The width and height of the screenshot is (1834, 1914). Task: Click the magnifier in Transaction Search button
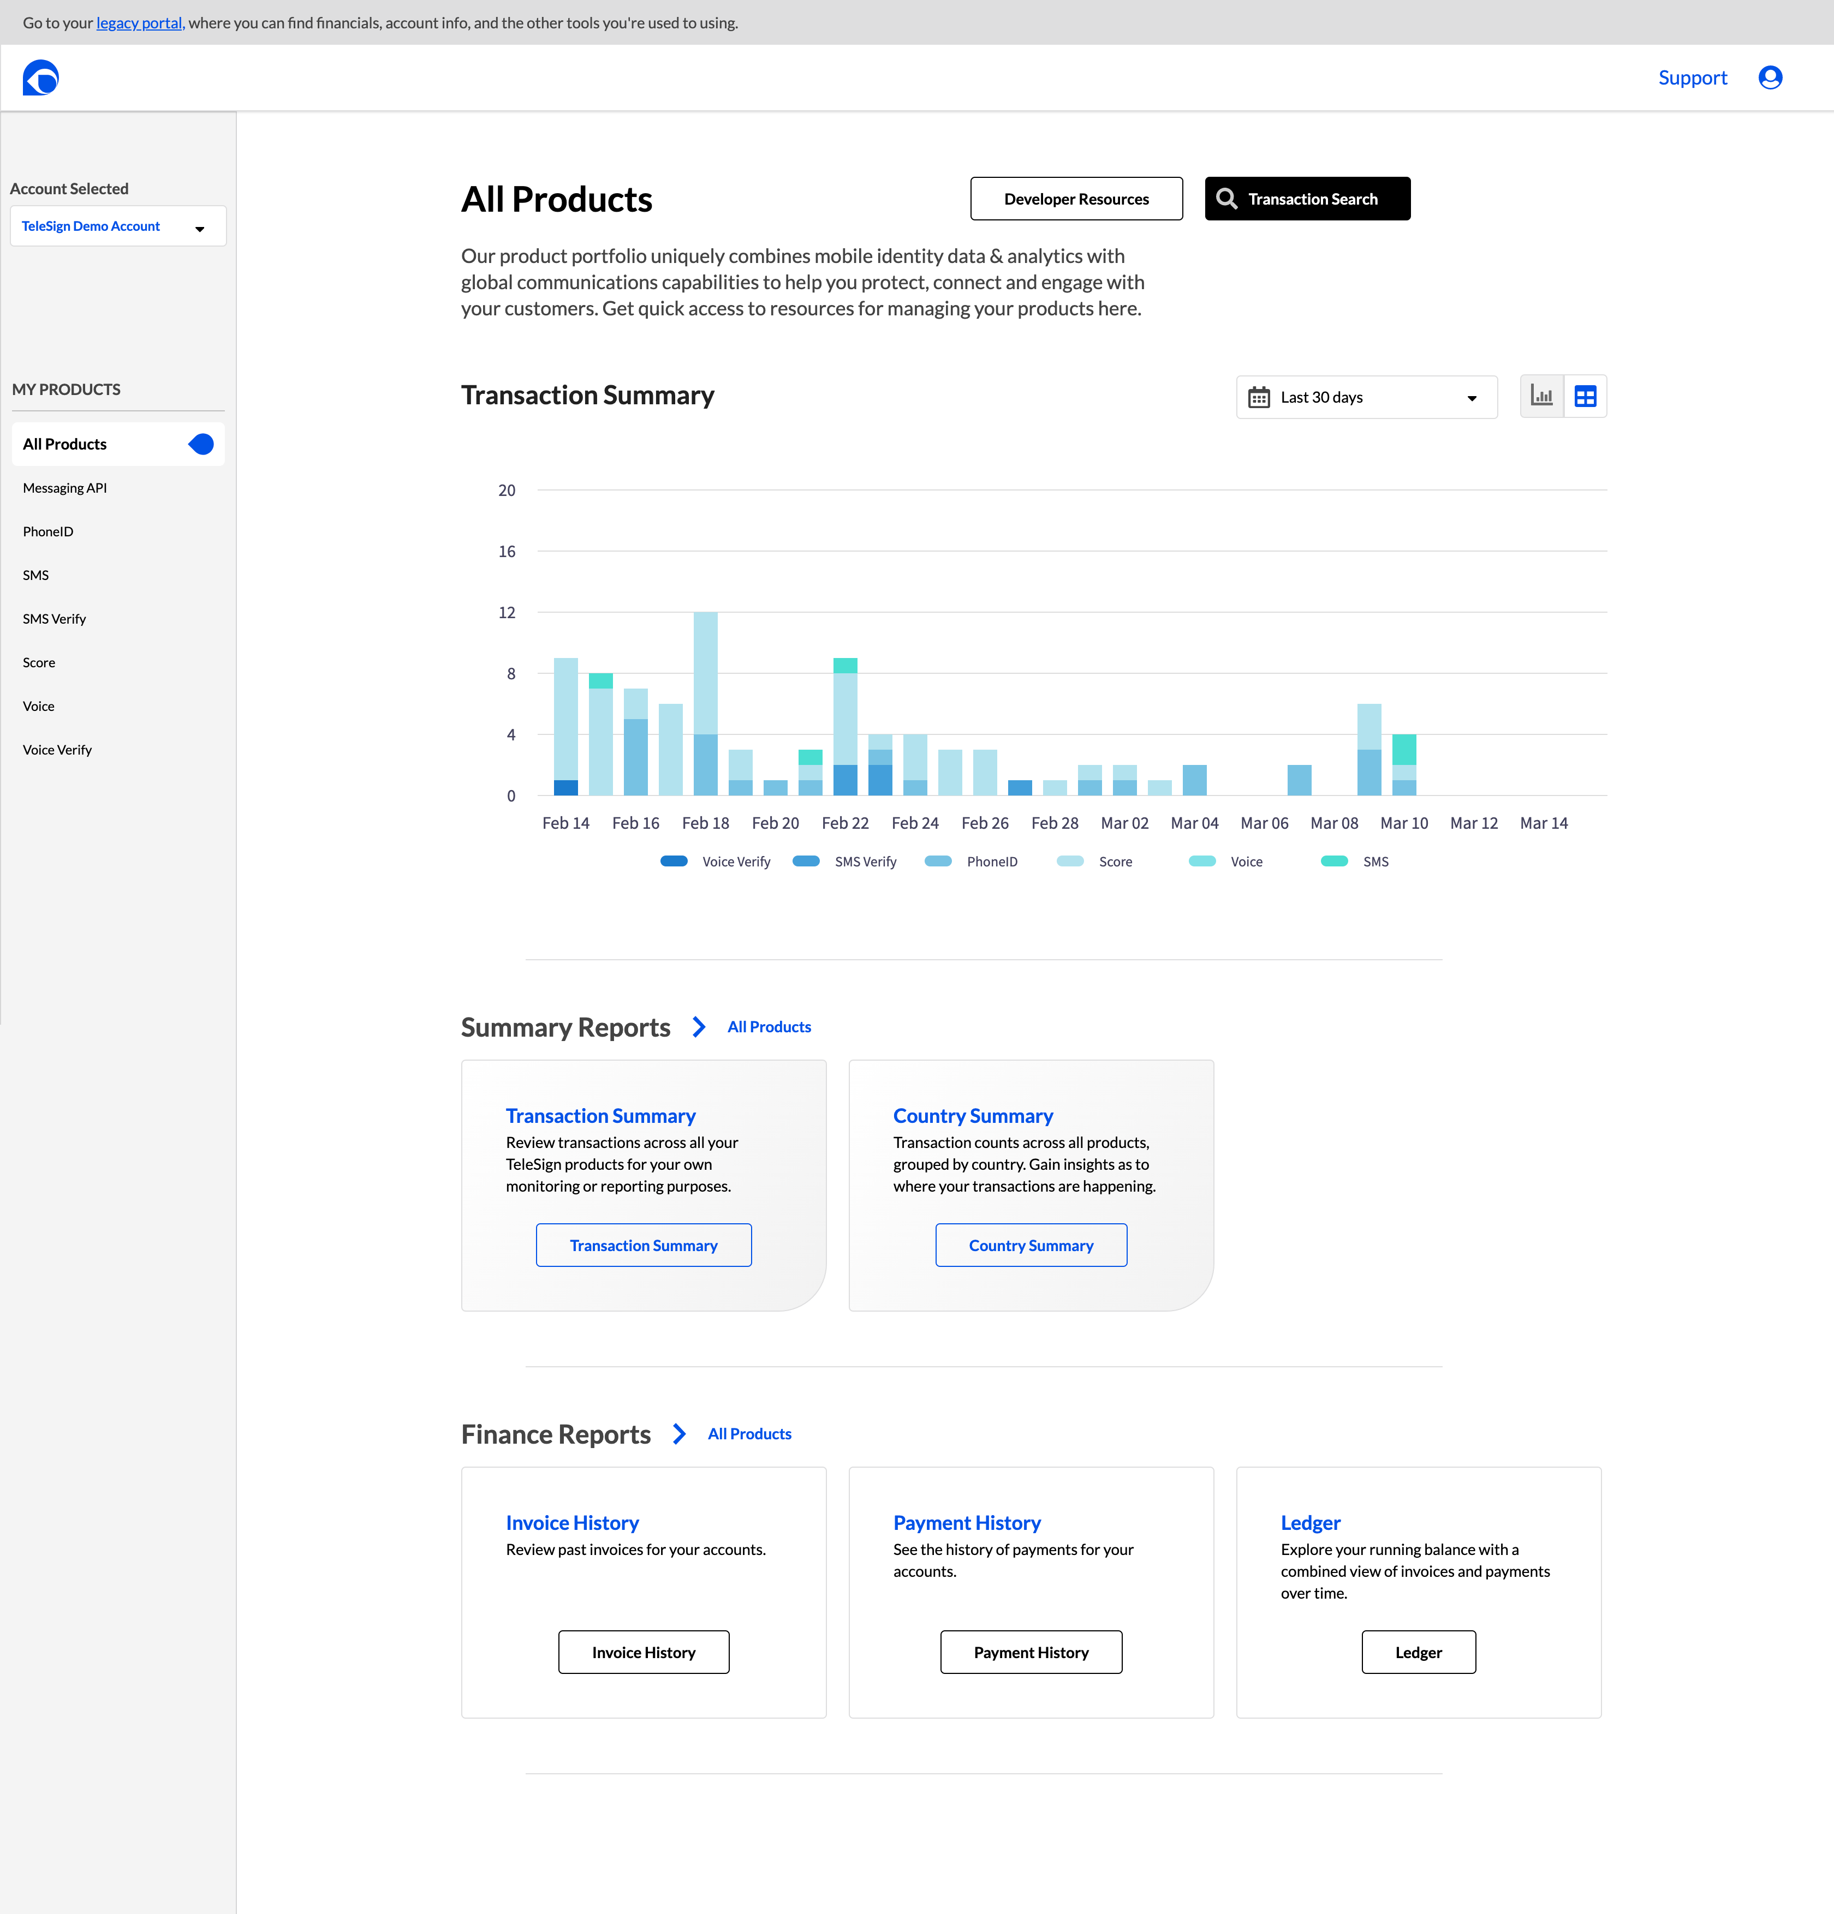tap(1227, 198)
